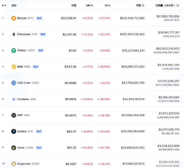Open market cap info tooltip icon
This screenshot has height=168, width=184.
tap(143, 5)
